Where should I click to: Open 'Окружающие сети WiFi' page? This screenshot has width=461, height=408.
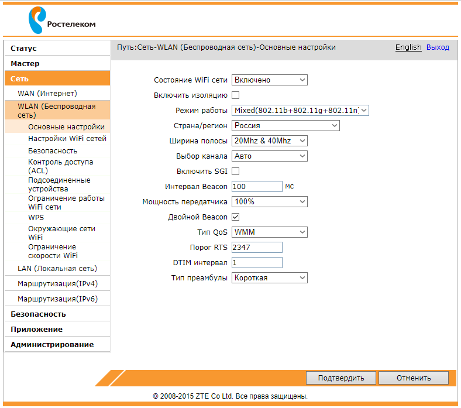pos(61,233)
